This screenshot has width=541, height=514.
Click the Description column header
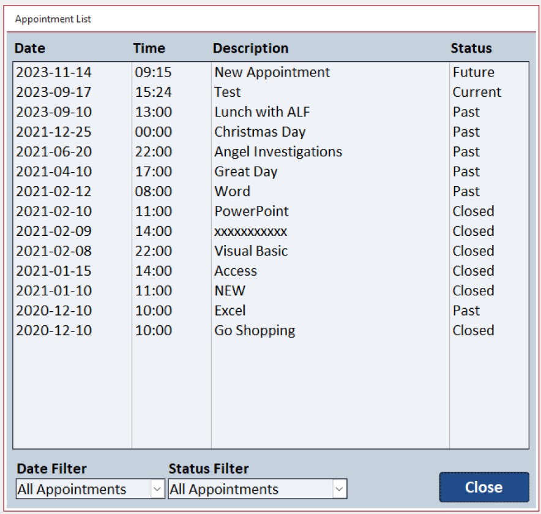(250, 48)
